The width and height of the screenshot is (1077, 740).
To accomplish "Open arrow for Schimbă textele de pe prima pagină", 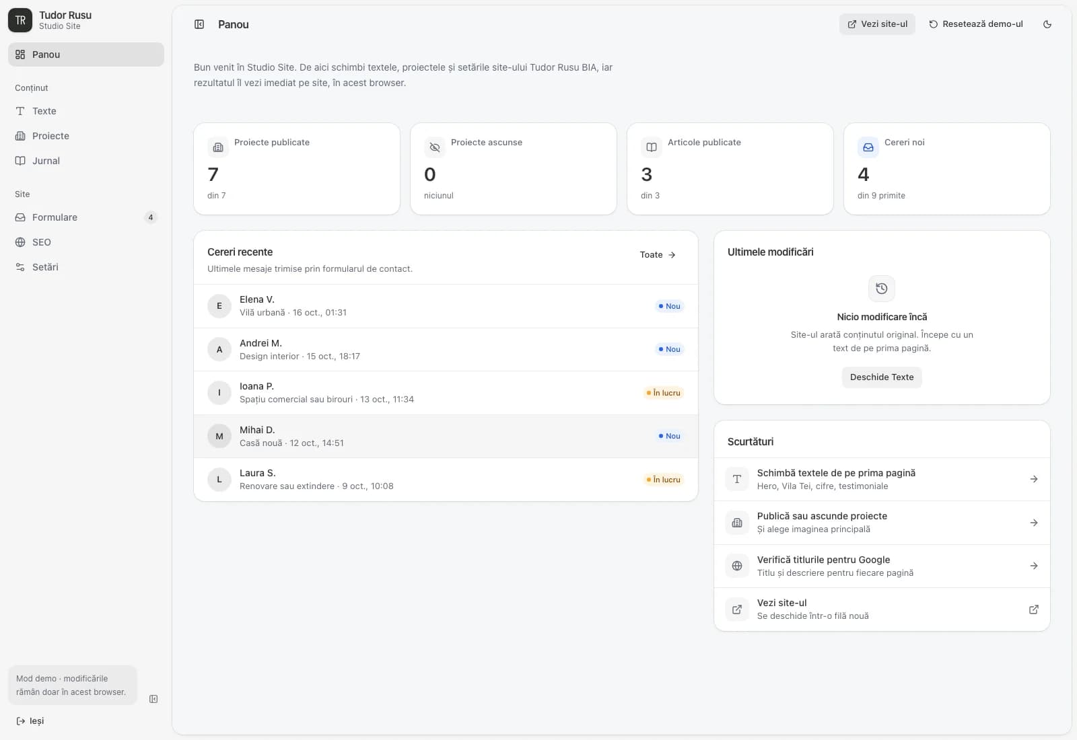I will coord(1034,479).
